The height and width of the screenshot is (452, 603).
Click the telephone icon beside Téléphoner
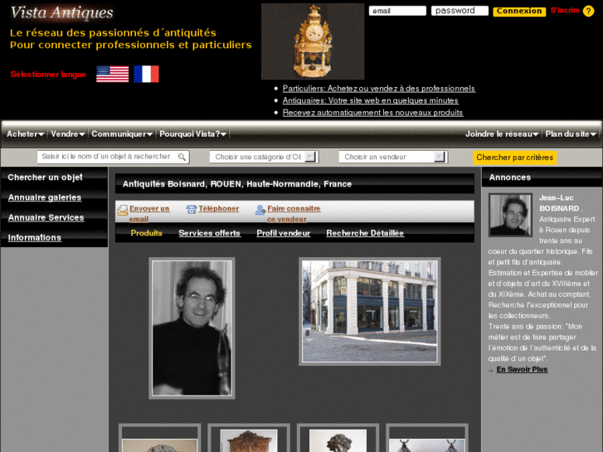pyautogui.click(x=192, y=209)
